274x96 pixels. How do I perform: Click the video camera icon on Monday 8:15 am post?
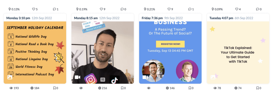77,77
